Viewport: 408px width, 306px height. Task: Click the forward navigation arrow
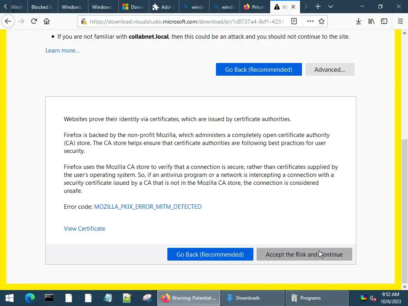22,22
